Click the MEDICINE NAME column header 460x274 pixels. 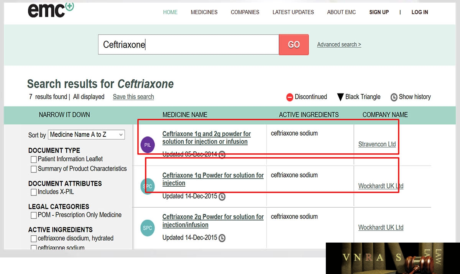[x=185, y=115]
